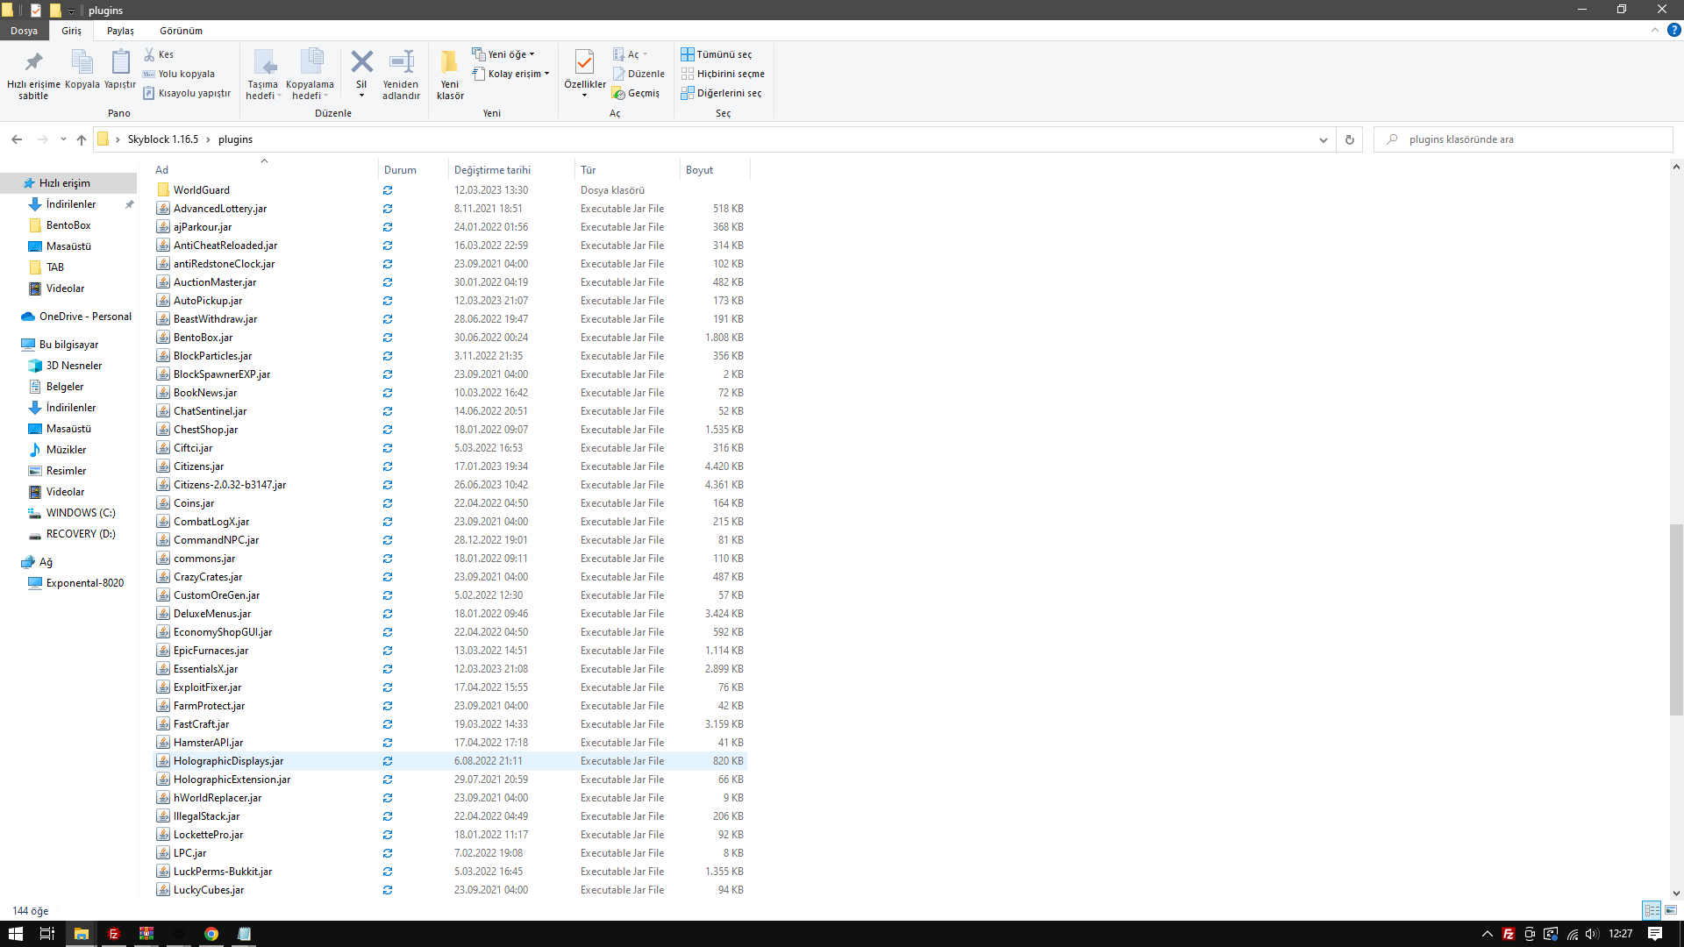This screenshot has height=947, width=1684.
Task: Open Kolay erişim dropdown
Action: pos(511,74)
